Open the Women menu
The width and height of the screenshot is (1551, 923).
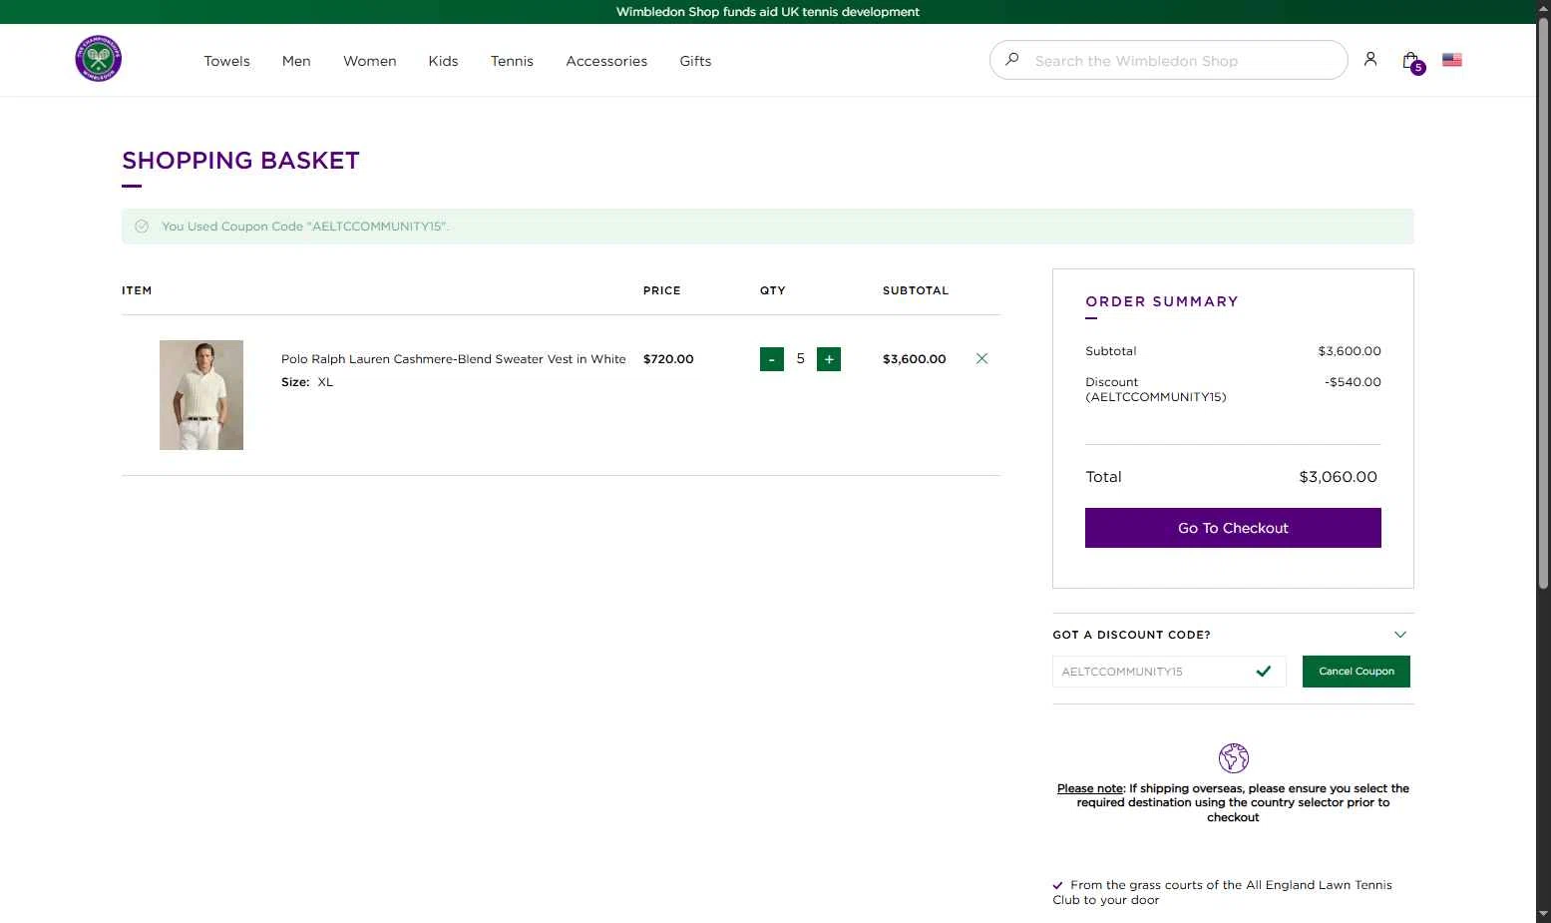tap(370, 61)
